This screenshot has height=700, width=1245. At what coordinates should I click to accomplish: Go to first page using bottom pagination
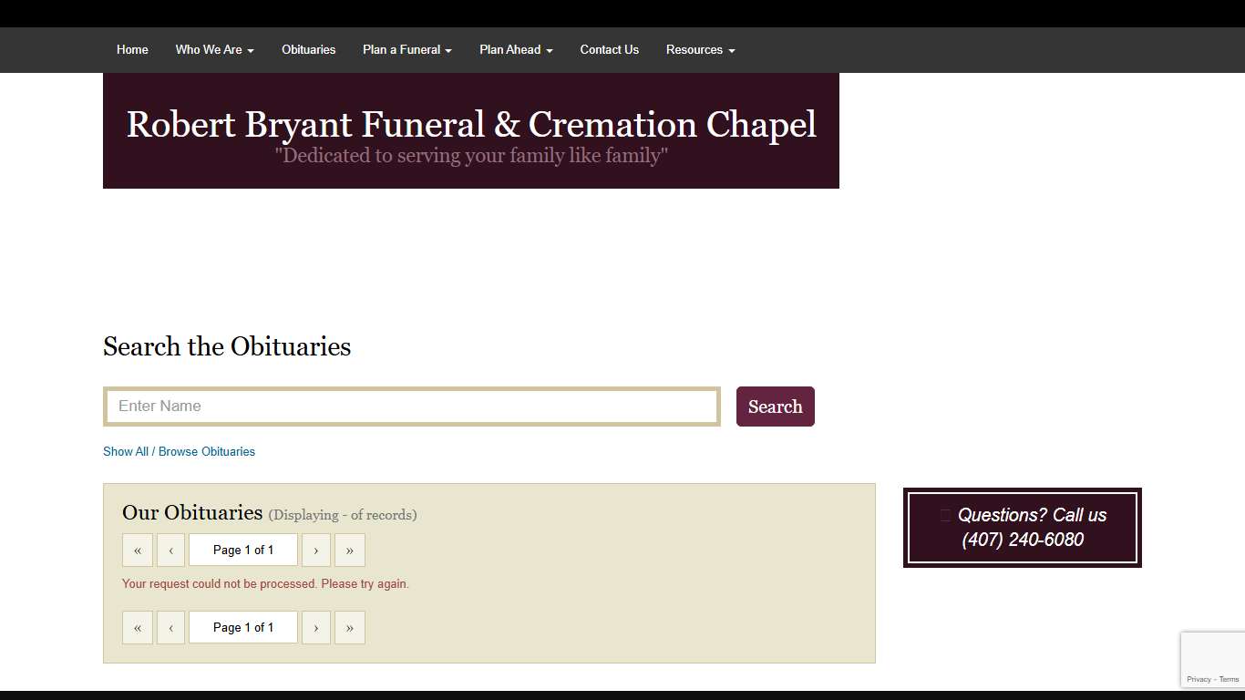137,627
